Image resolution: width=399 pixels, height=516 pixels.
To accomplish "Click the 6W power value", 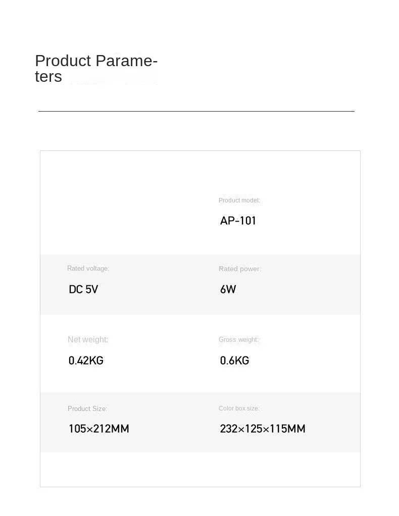I will pos(228,289).
